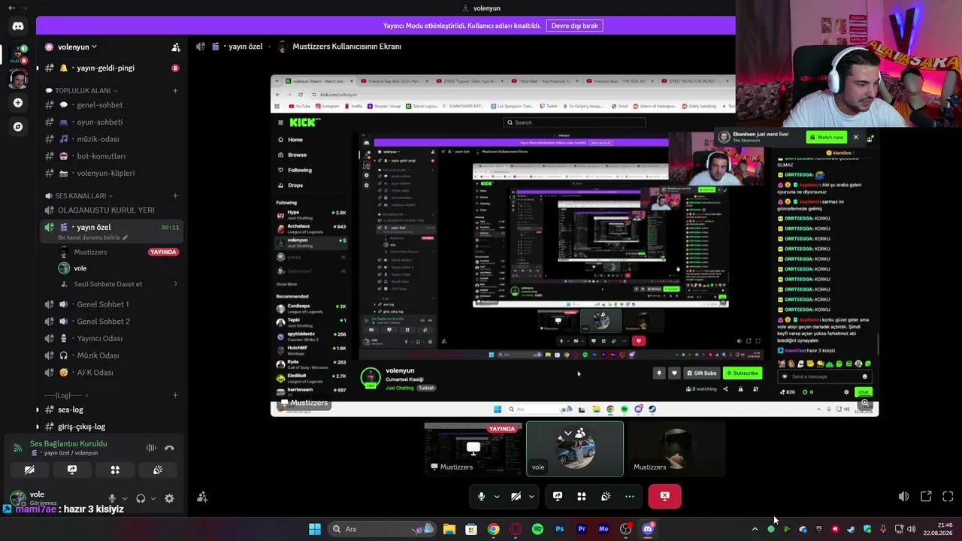Open the Add a Server plus icon

pos(18,103)
